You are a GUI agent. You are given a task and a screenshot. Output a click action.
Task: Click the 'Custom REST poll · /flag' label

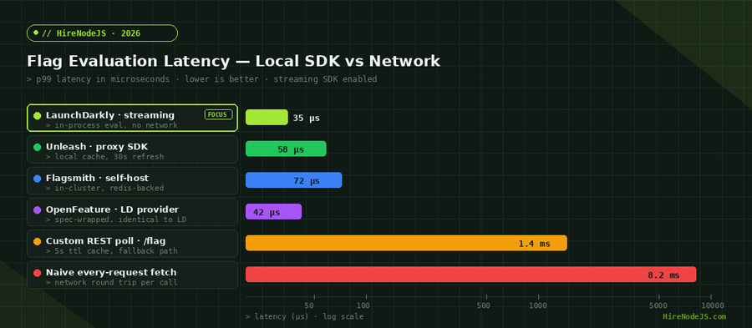105,241
